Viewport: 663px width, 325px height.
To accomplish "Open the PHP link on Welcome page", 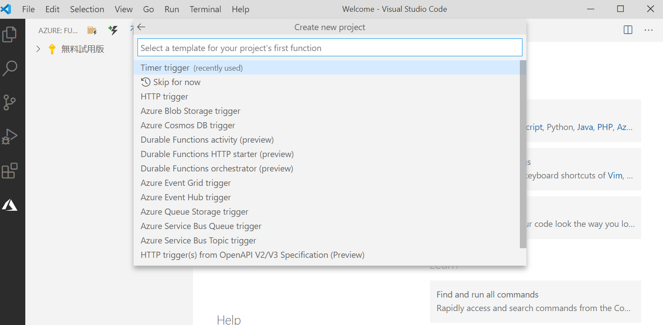I will pyautogui.click(x=605, y=127).
